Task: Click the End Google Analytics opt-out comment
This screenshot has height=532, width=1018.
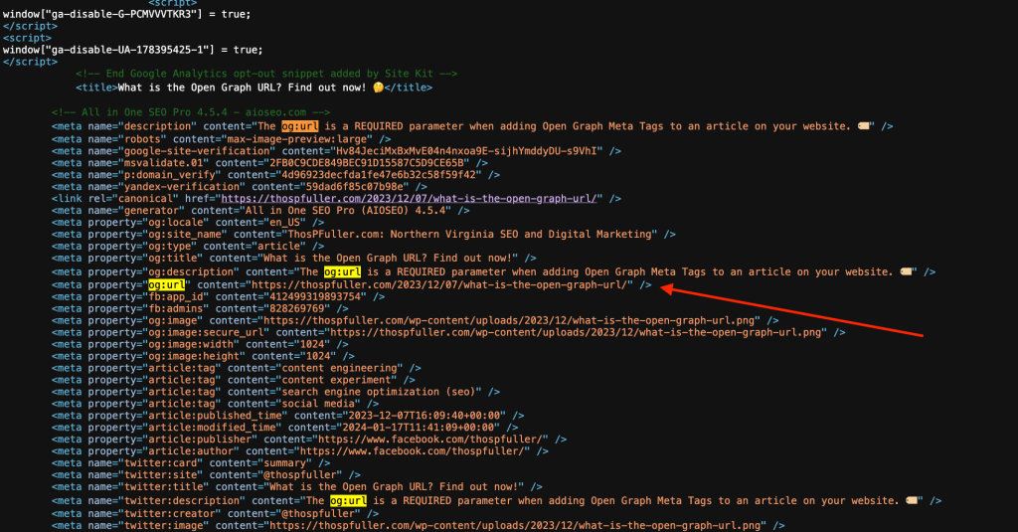Action: 266,74
